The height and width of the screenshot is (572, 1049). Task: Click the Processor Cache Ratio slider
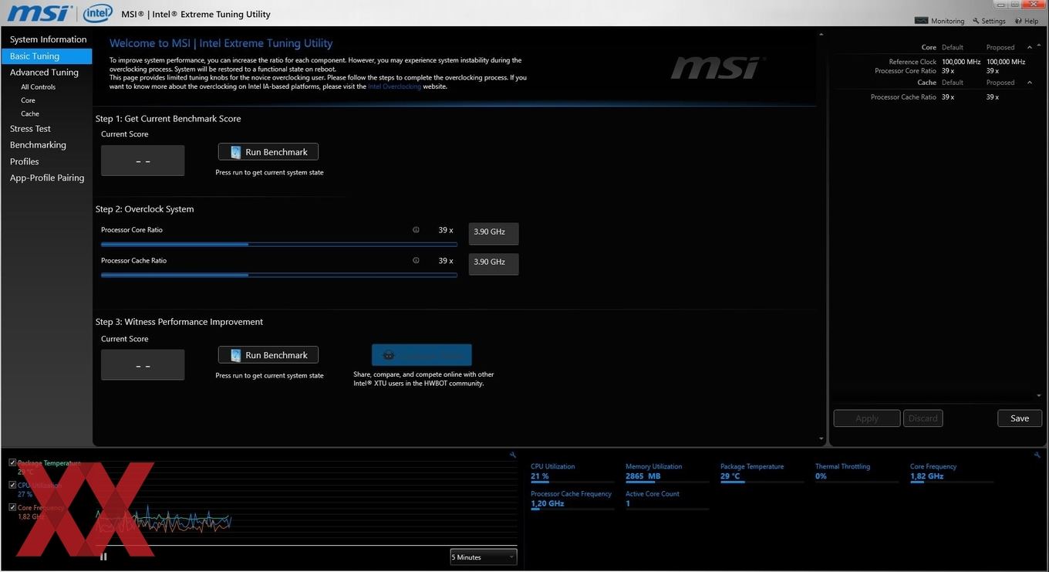(278, 275)
